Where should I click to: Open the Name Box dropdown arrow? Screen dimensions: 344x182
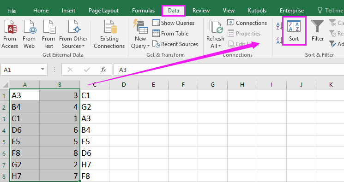[42, 70]
